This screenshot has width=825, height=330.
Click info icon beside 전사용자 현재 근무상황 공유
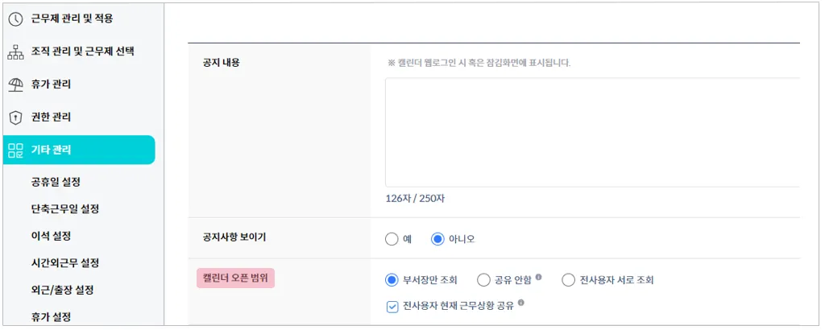pyautogui.click(x=521, y=303)
